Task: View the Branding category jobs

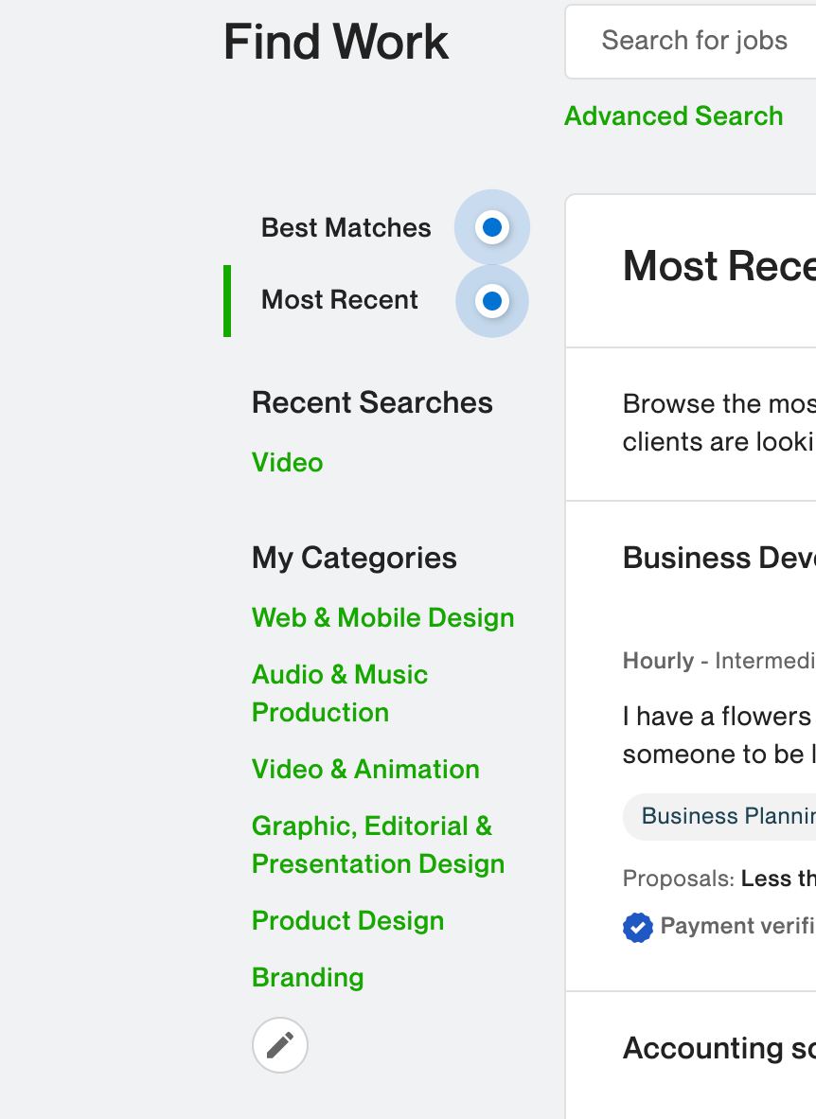Action: 308,978
